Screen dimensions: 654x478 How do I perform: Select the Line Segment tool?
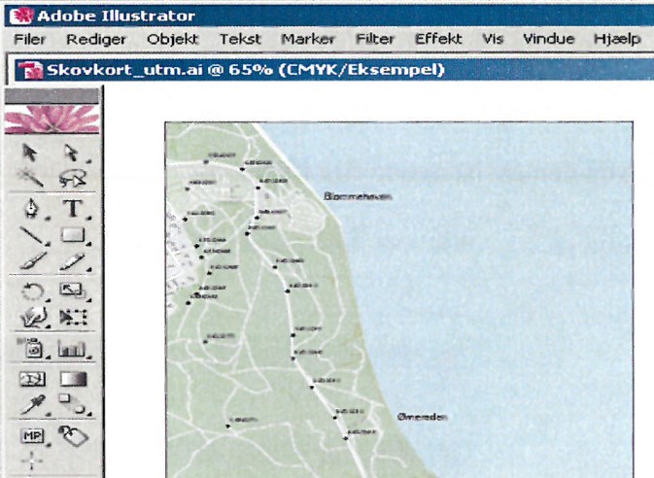click(x=32, y=234)
